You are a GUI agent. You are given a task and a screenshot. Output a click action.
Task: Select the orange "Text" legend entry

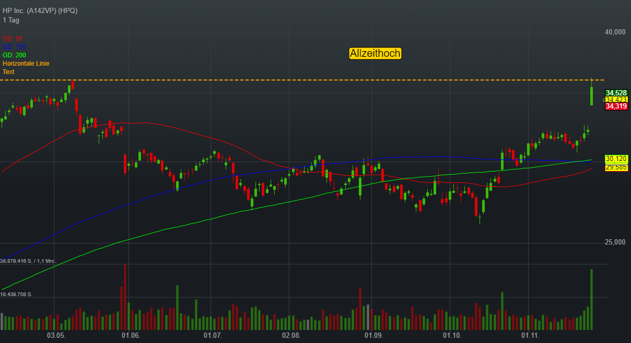tap(8, 72)
